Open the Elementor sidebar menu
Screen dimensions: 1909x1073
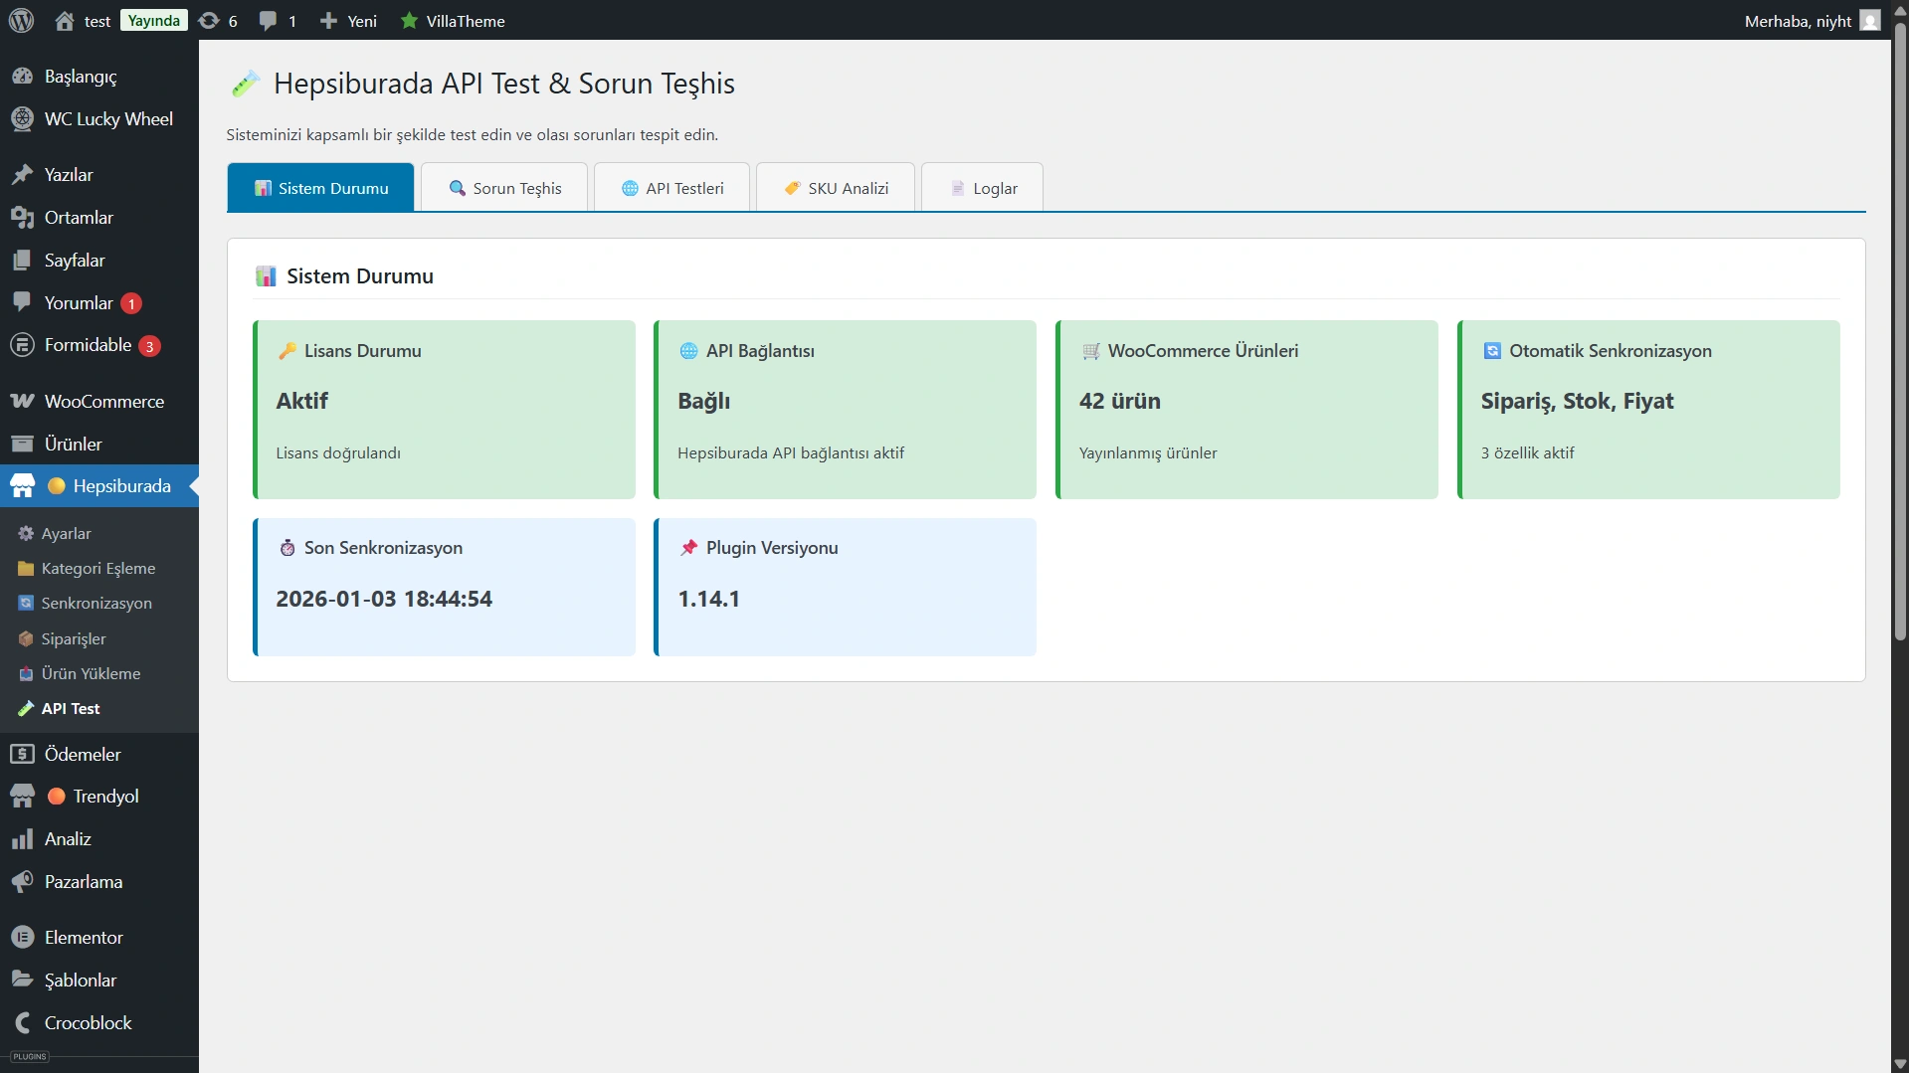click(84, 937)
